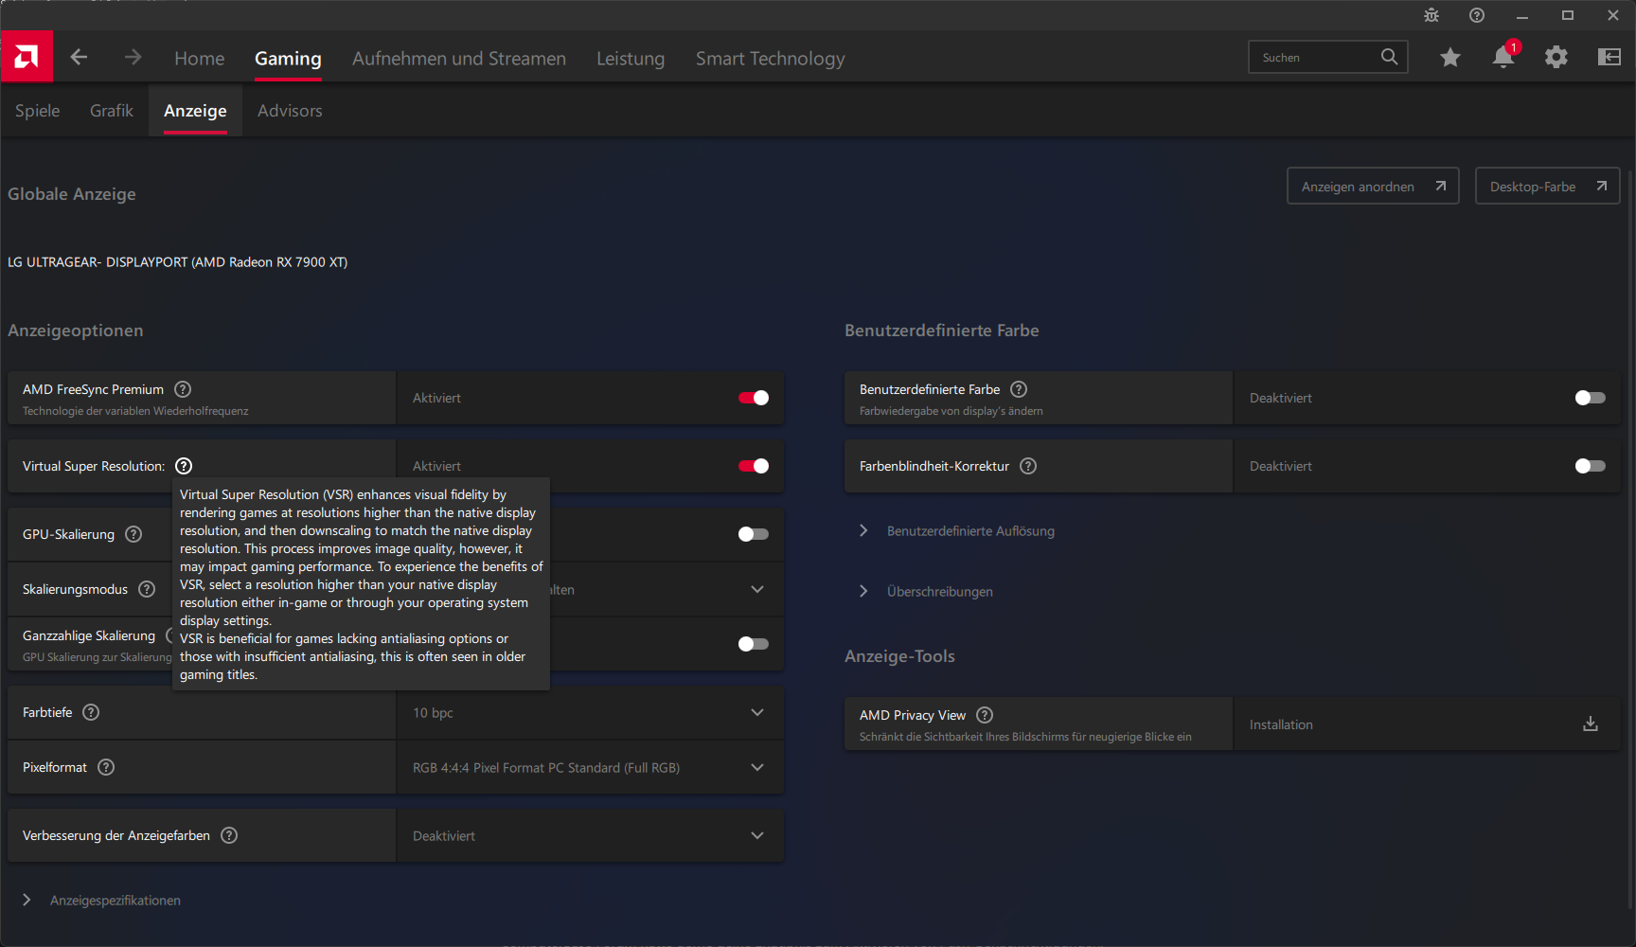Switch to Spiele sub-tab
The height and width of the screenshot is (947, 1636).
point(38,111)
